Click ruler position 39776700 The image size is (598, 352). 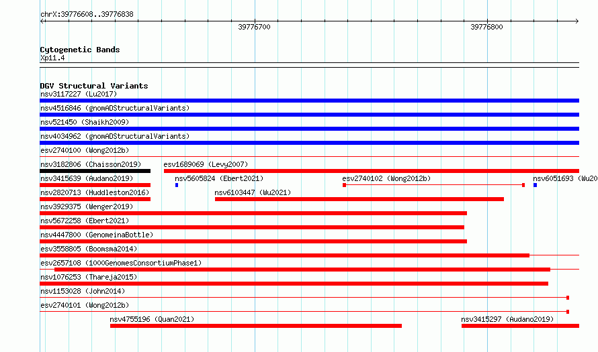[x=254, y=27]
